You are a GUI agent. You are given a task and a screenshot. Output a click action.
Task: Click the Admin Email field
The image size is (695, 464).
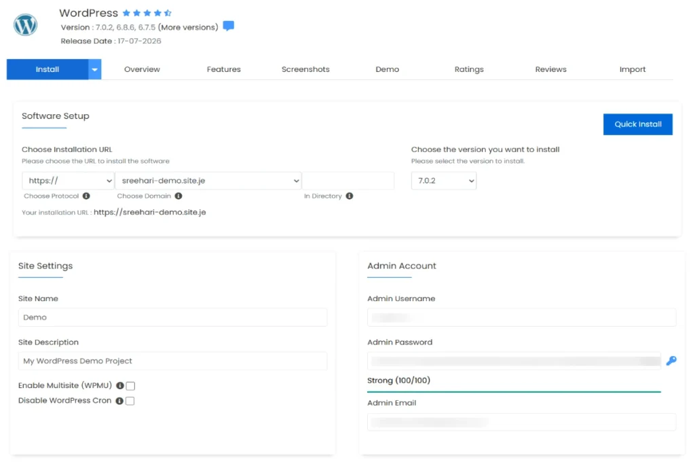coord(522,422)
